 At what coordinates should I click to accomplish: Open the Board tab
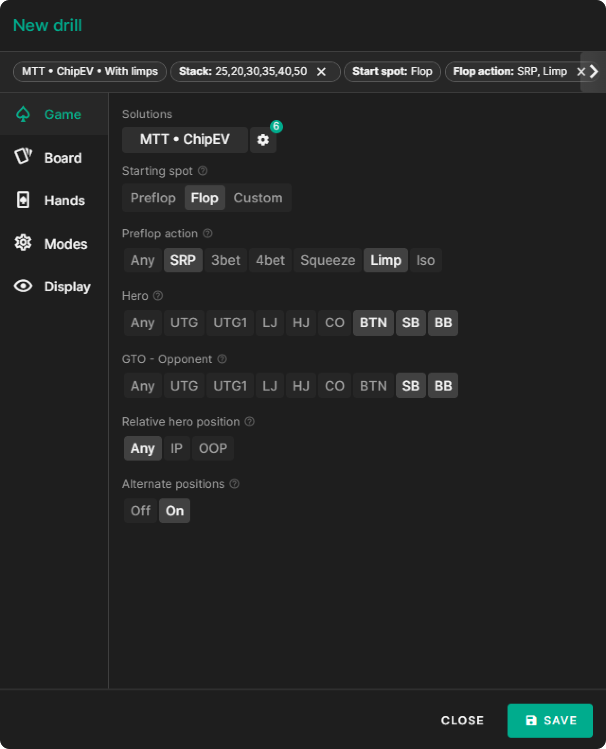(x=54, y=157)
